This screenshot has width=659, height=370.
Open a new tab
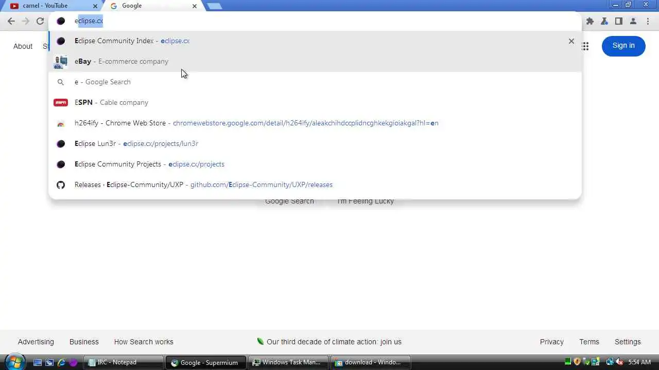point(214,6)
